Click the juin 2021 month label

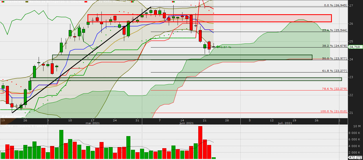[187, 123]
